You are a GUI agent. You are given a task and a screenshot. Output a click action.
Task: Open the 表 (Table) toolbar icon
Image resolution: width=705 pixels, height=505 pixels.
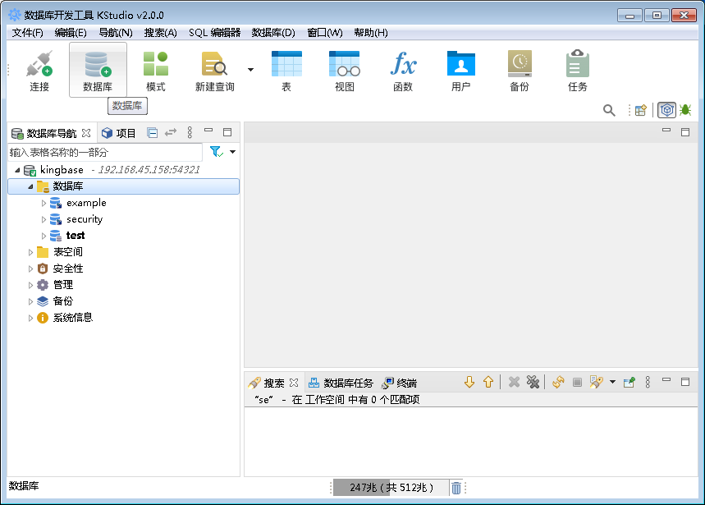tap(285, 70)
